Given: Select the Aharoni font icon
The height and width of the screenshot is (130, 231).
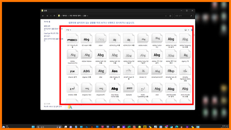Looking at the screenshot, I should 72,70.
